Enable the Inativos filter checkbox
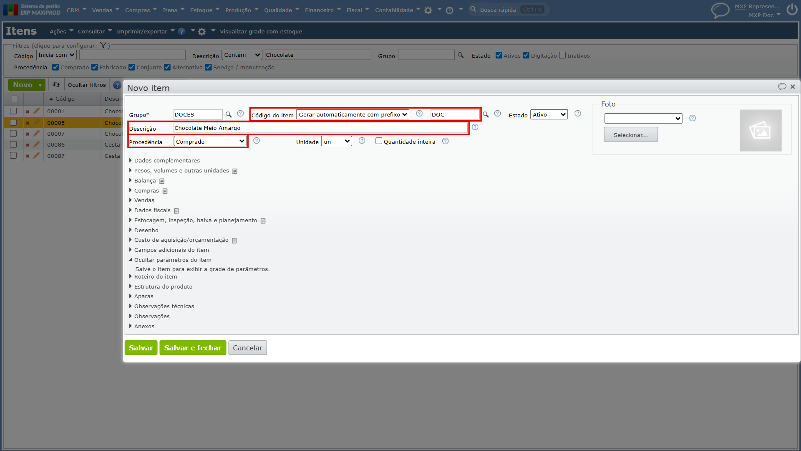Screen dimensions: 801x451 [x=562, y=55]
